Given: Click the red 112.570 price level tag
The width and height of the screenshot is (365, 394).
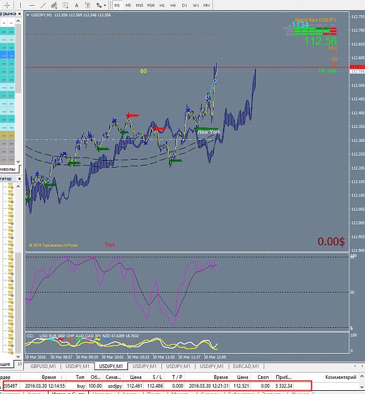Looking at the screenshot, I should click(357, 67).
